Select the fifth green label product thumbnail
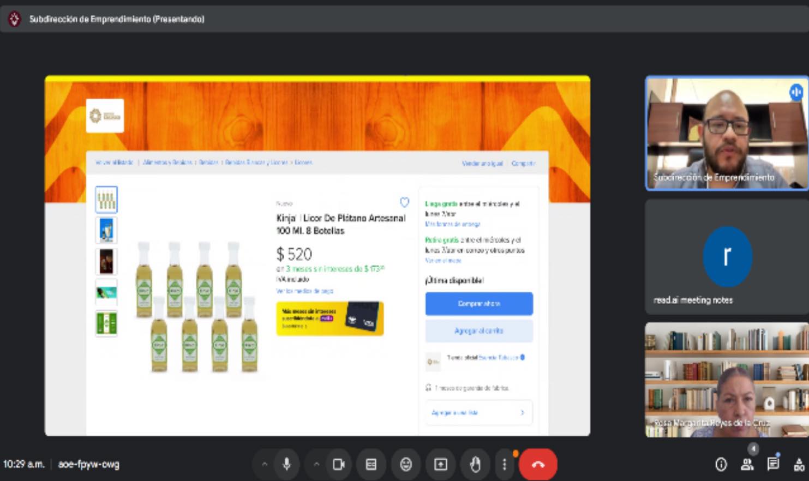This screenshot has height=481, width=809. 106,323
